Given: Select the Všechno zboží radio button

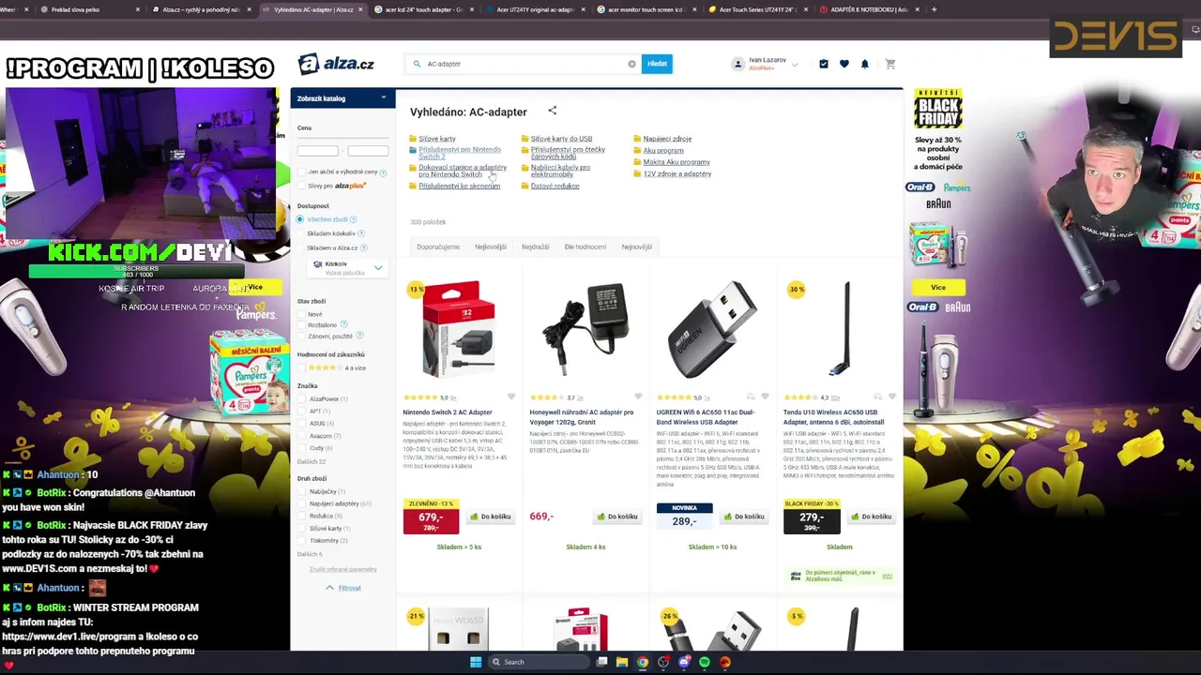Looking at the screenshot, I should (300, 219).
